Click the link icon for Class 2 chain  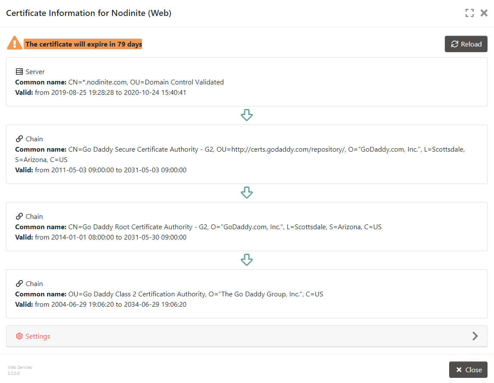click(19, 283)
